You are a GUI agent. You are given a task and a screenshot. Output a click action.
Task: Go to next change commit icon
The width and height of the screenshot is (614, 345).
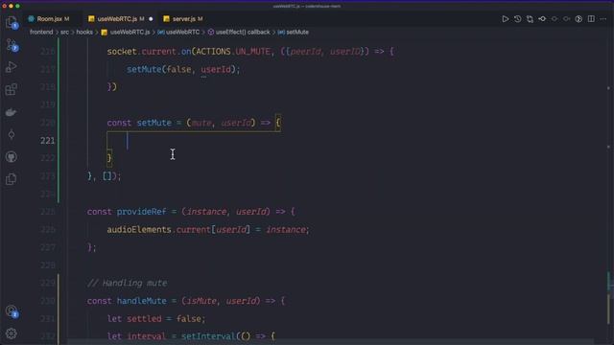point(566,19)
